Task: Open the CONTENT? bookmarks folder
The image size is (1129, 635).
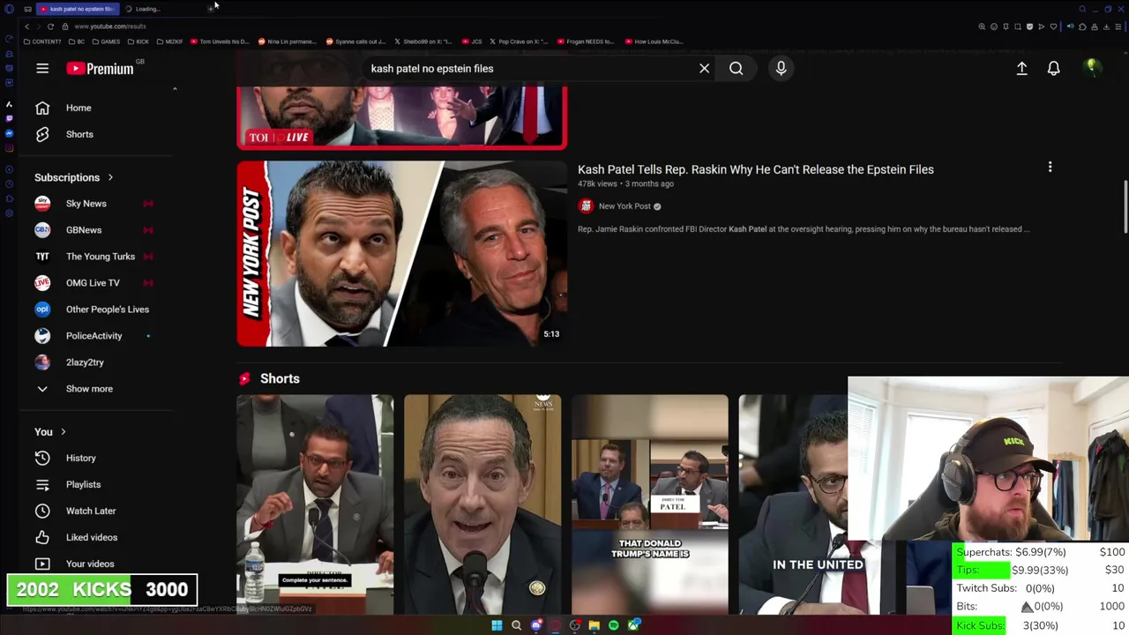Action: (x=42, y=41)
